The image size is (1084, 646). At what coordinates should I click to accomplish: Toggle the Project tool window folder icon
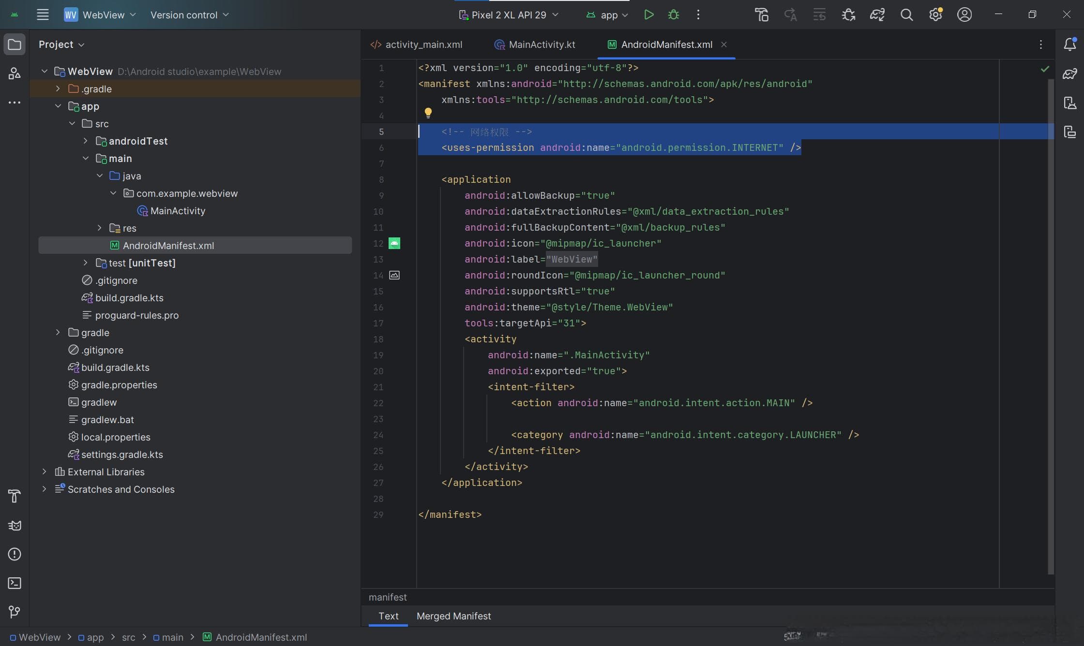[15, 44]
